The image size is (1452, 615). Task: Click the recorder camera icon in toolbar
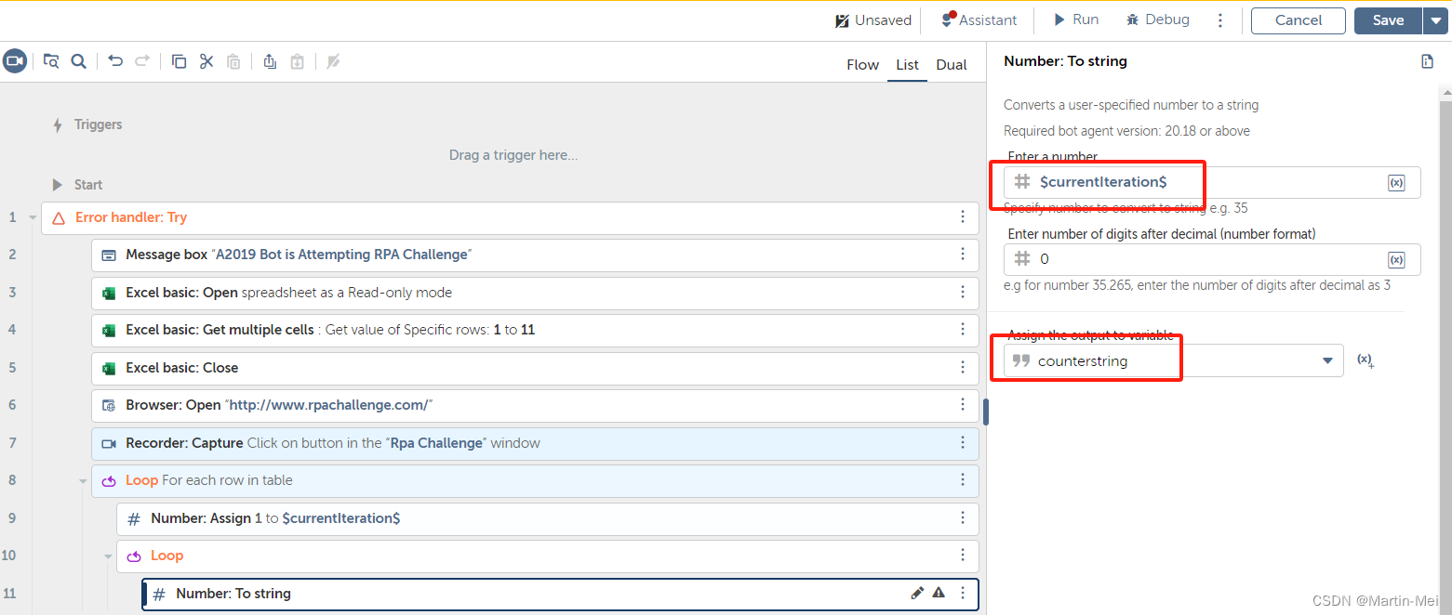pyautogui.click(x=14, y=61)
